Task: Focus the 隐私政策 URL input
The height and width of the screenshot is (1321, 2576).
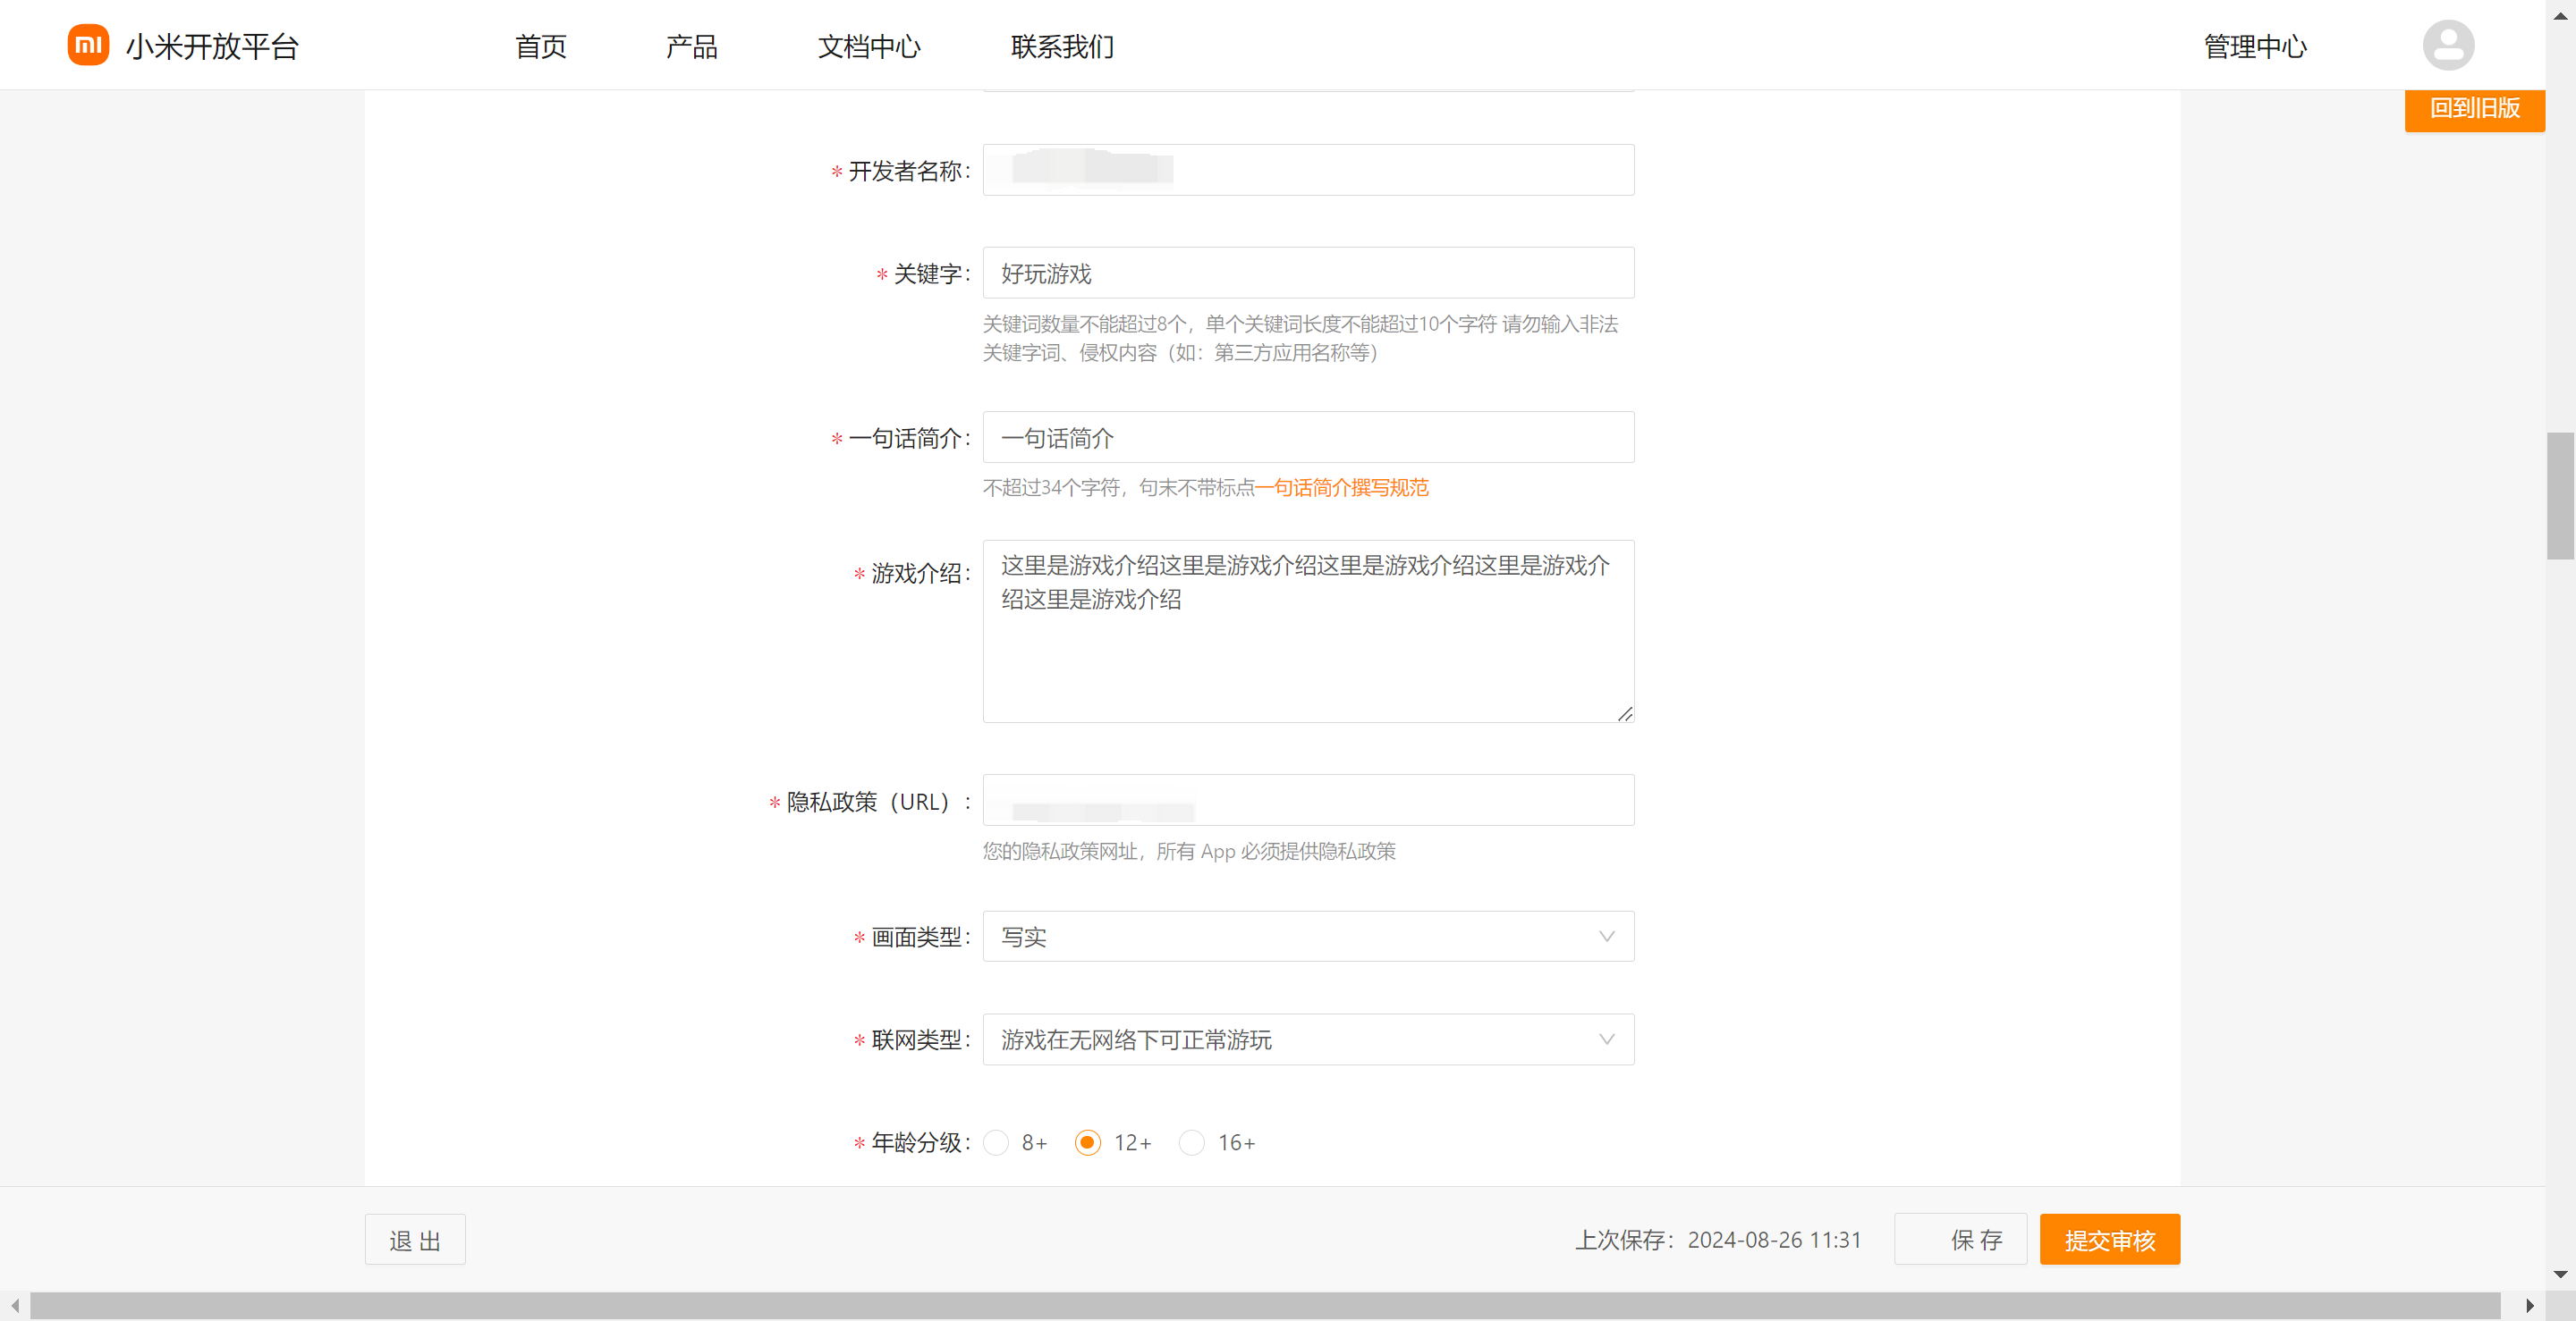Action: (1308, 801)
